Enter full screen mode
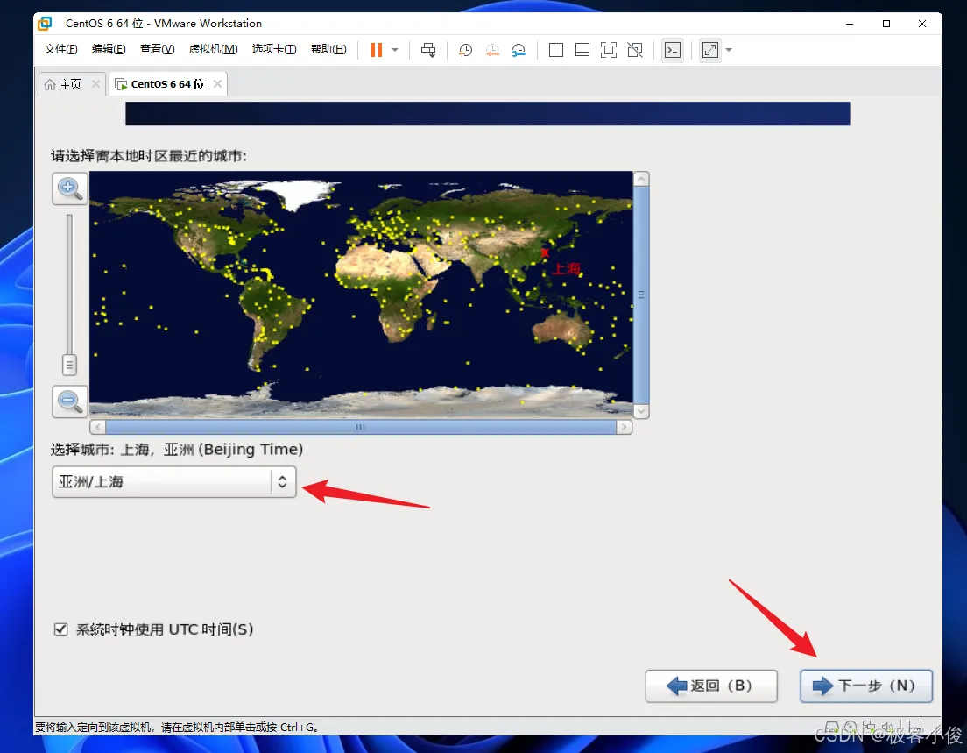This screenshot has height=753, width=967. (609, 50)
